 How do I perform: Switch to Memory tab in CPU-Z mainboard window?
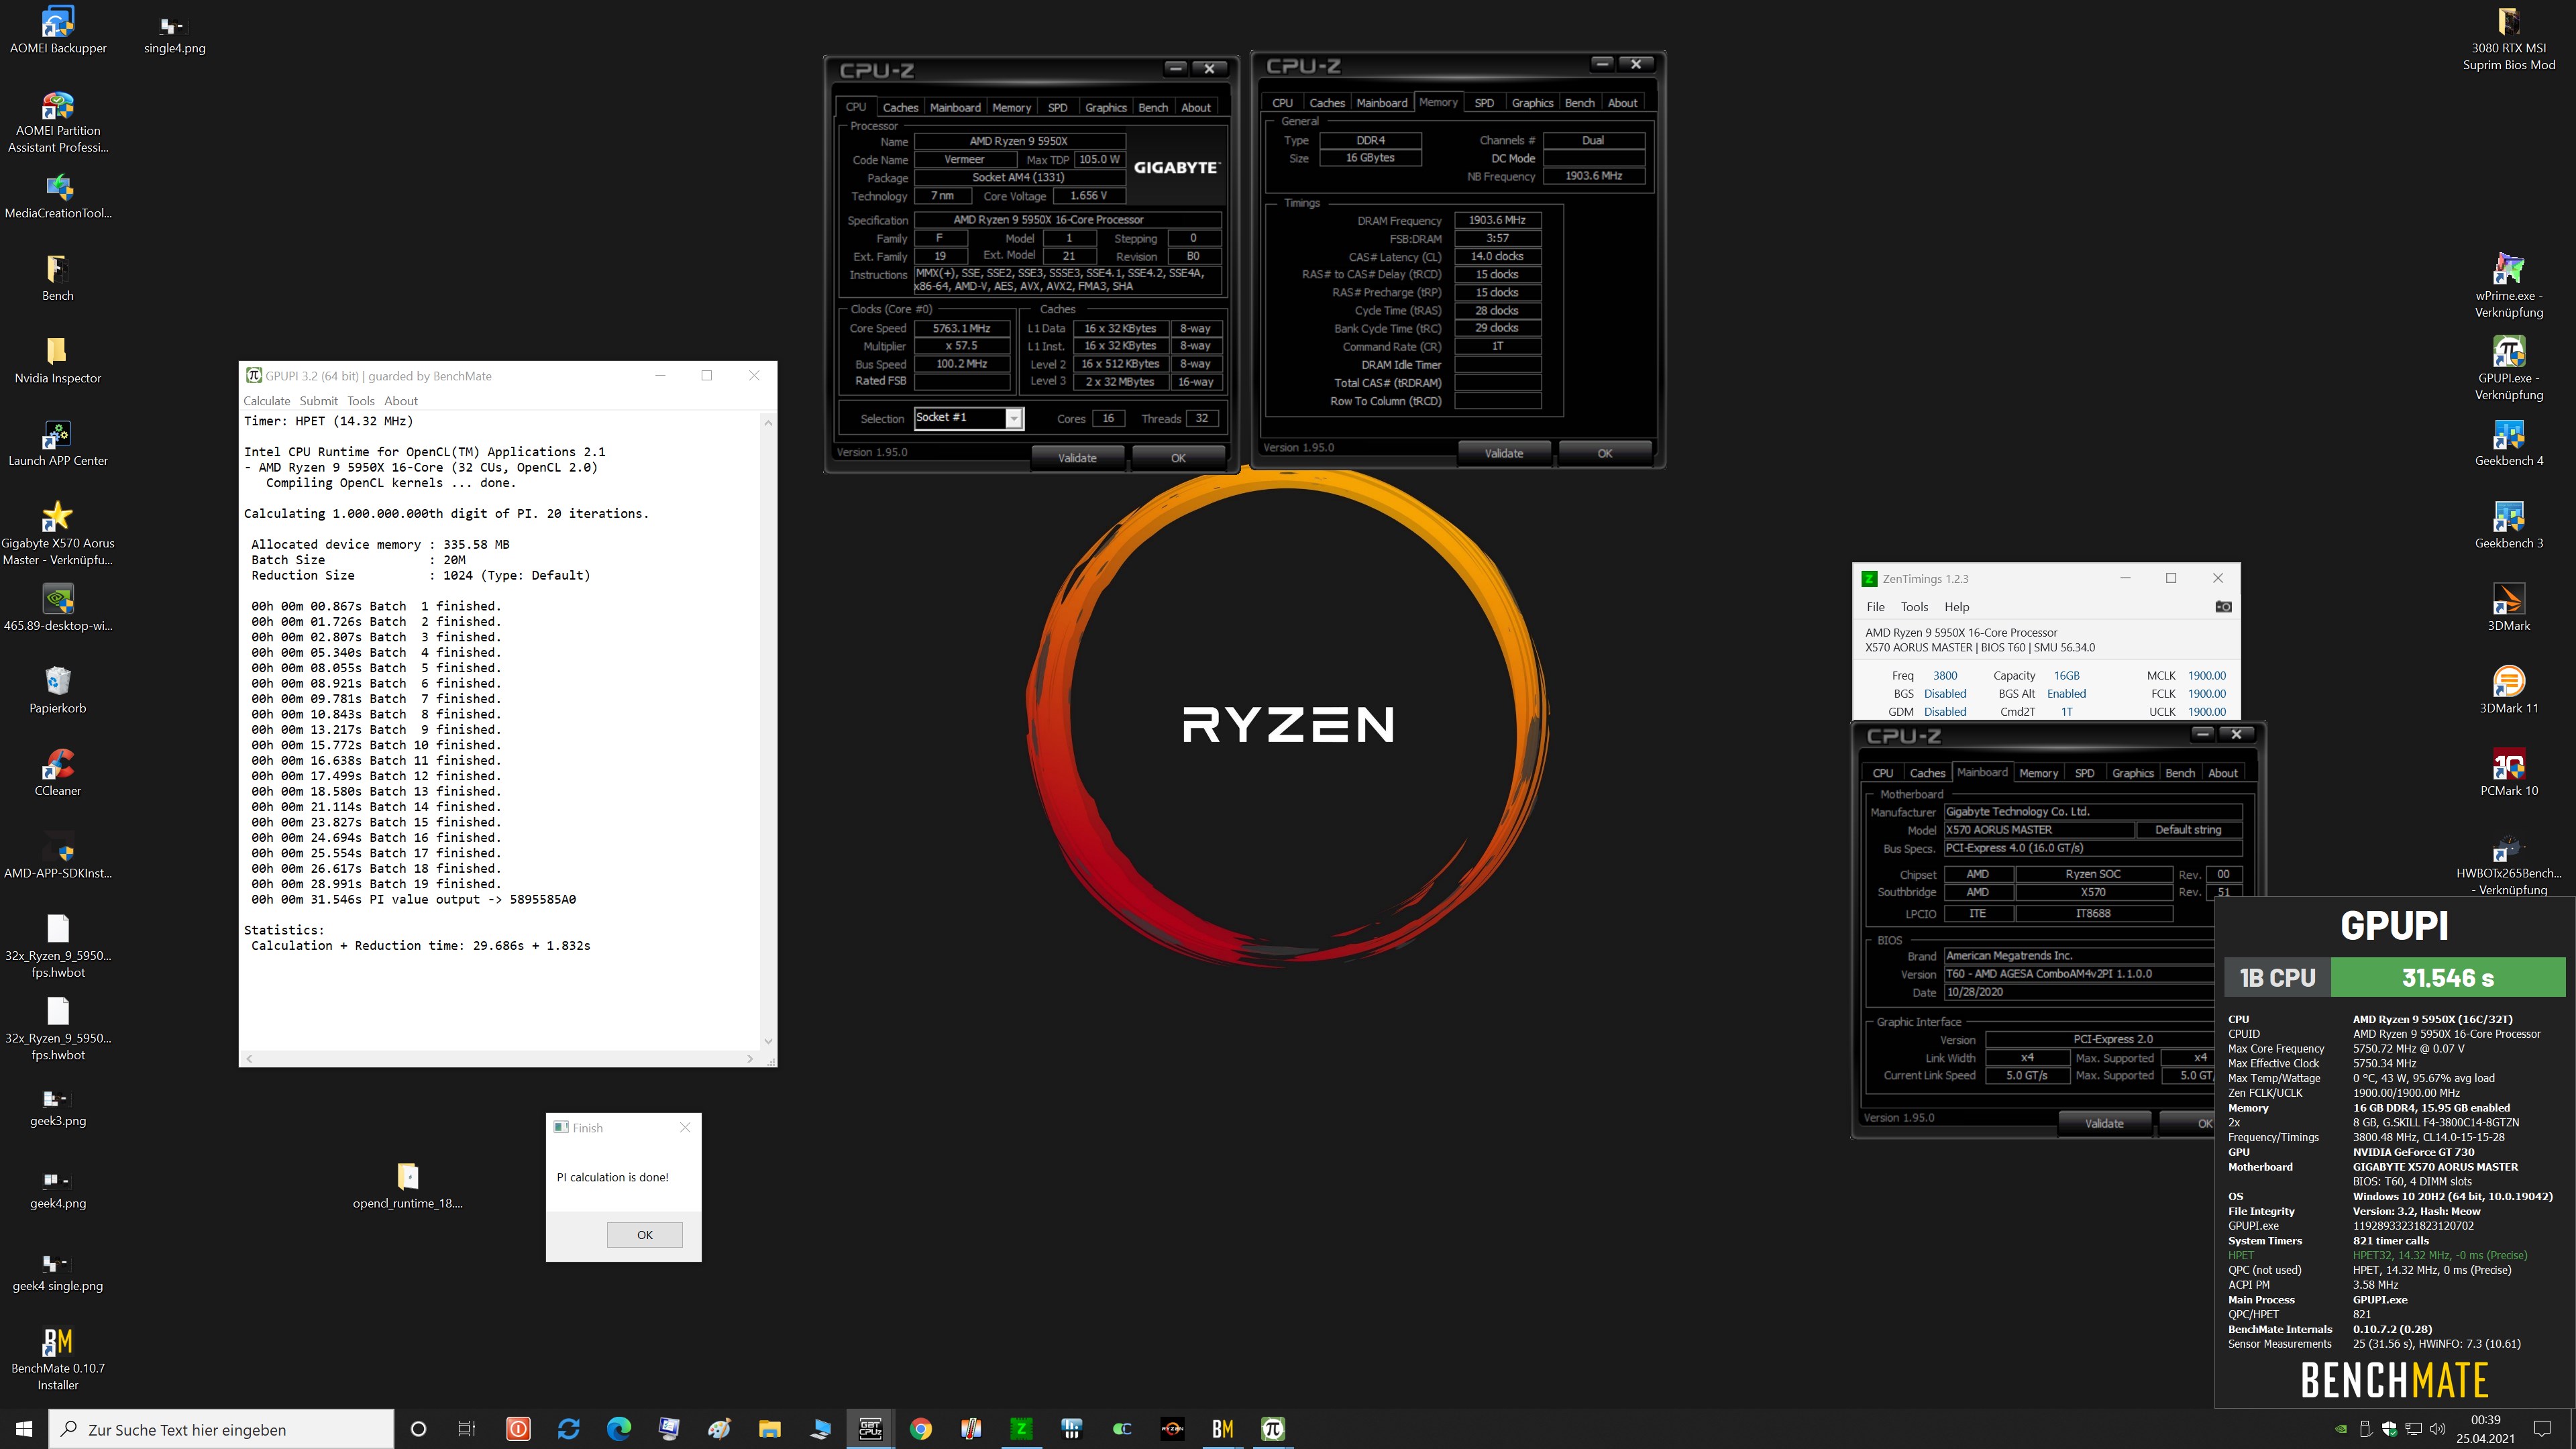coord(2038,773)
